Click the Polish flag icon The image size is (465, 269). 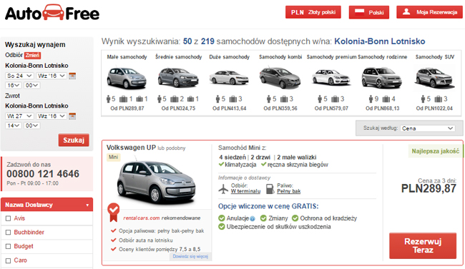pos(359,12)
